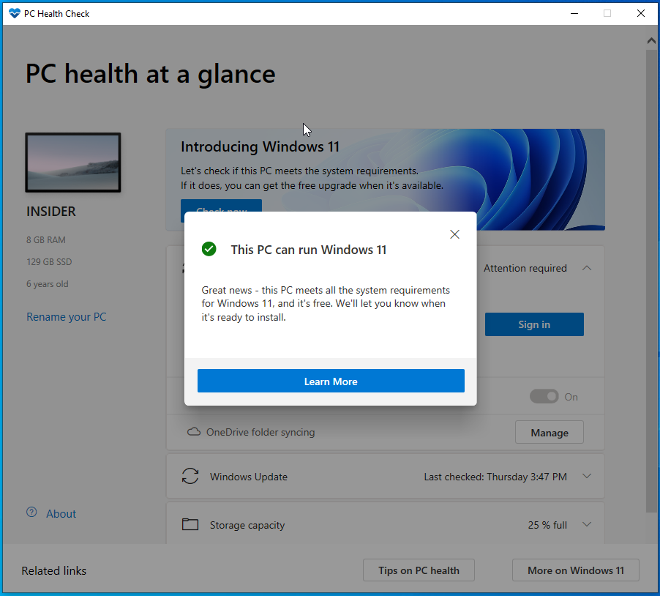Click the Windows Update sync icon
The image size is (660, 596).
pyautogui.click(x=190, y=476)
